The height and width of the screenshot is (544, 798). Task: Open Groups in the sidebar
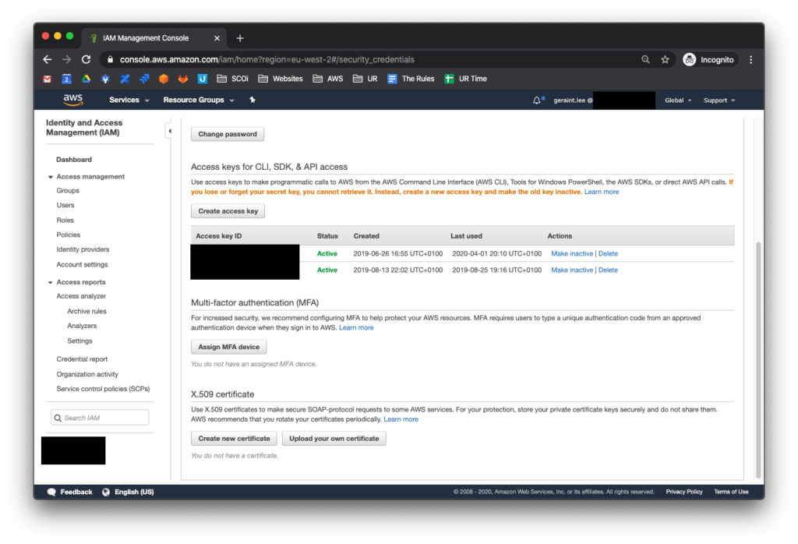(x=68, y=191)
